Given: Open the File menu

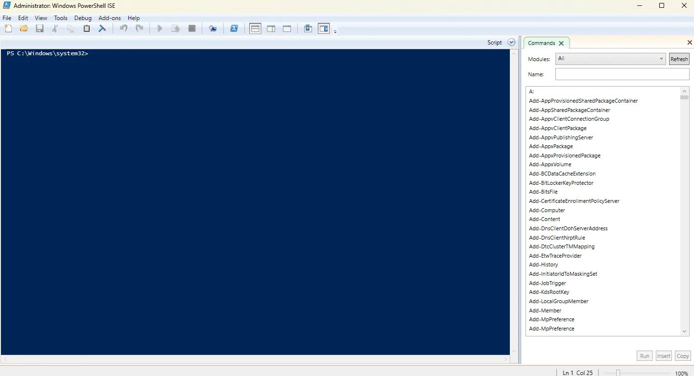Looking at the screenshot, I should pos(7,18).
